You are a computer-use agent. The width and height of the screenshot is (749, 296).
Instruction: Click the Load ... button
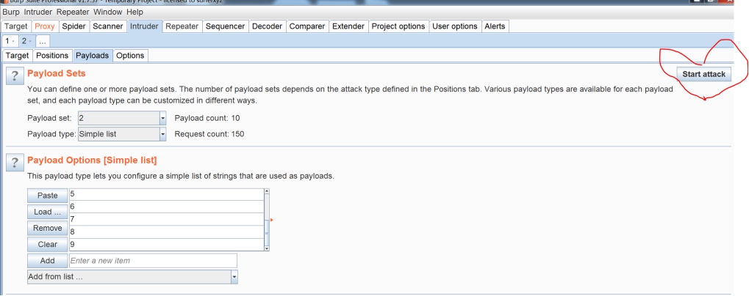click(x=47, y=212)
